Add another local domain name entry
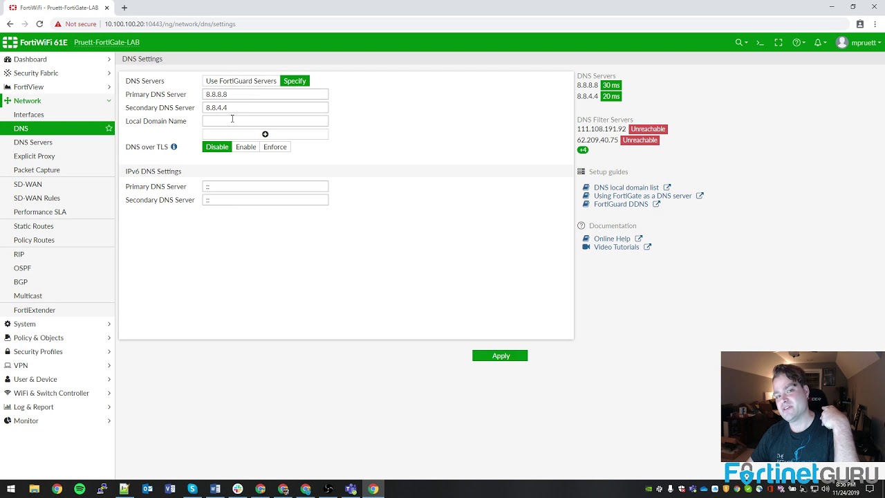 [x=265, y=134]
